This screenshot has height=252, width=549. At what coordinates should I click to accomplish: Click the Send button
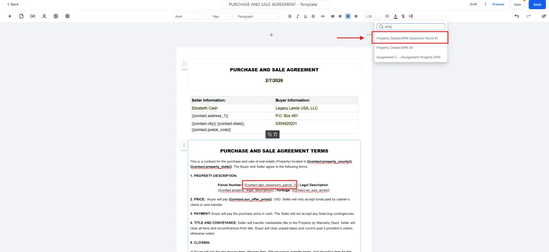[538, 4]
